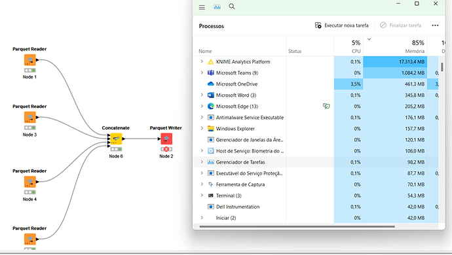
Task: Sort processes by Nome column
Action: [205, 51]
